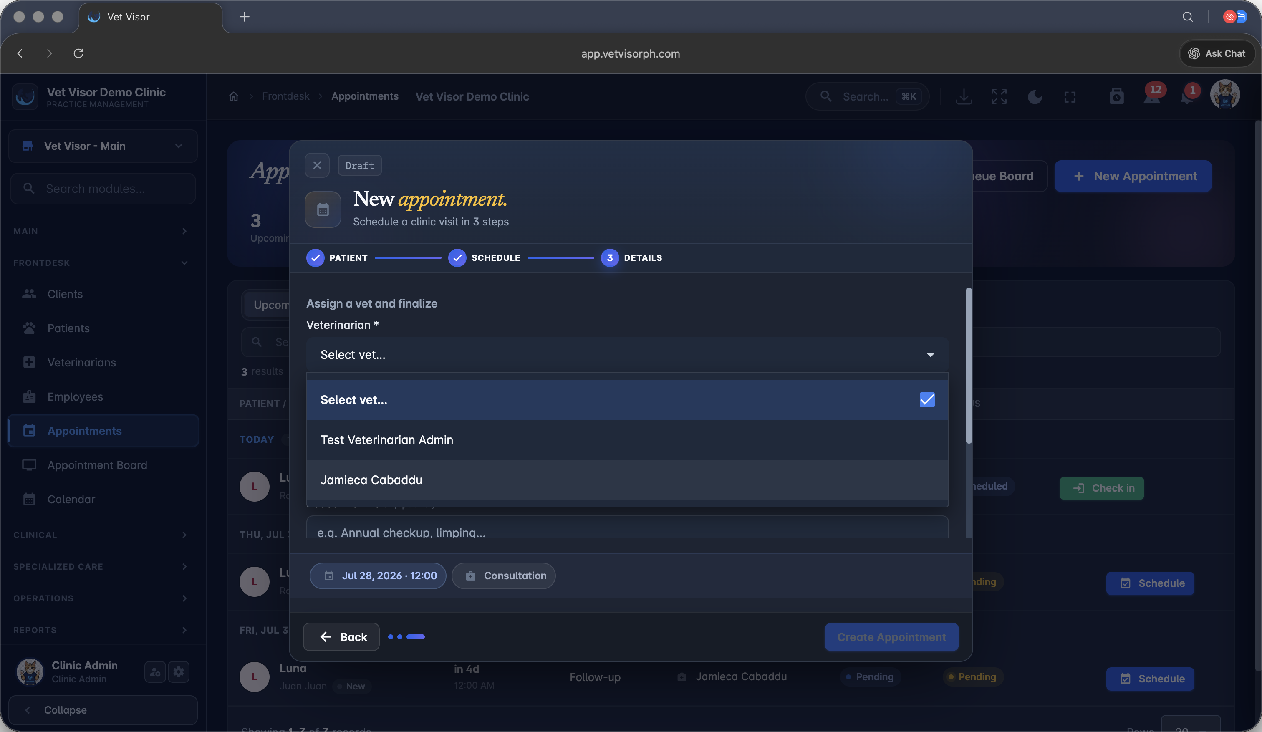Go forward in browser history
The image size is (1262, 732).
click(49, 53)
